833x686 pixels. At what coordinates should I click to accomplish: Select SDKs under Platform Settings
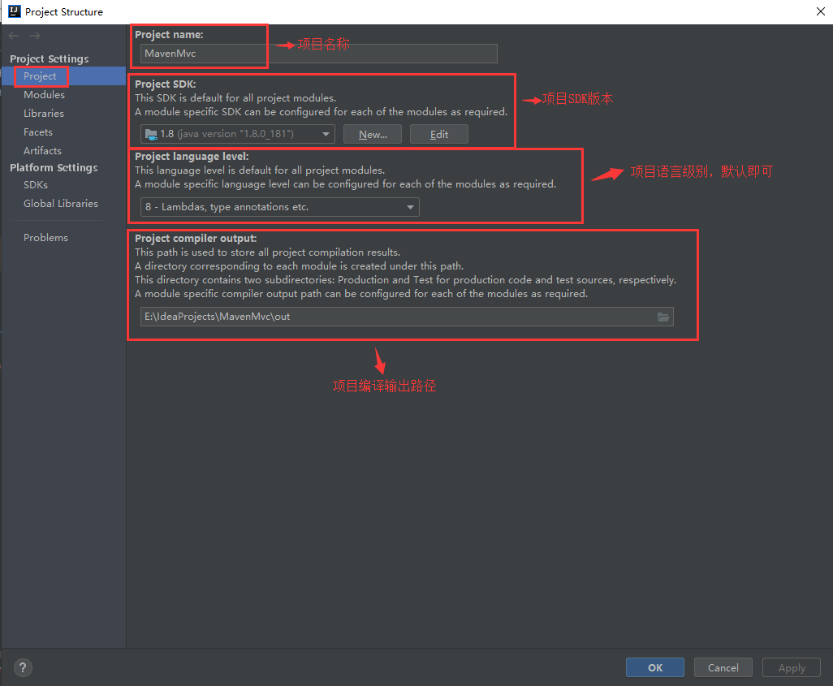click(37, 184)
